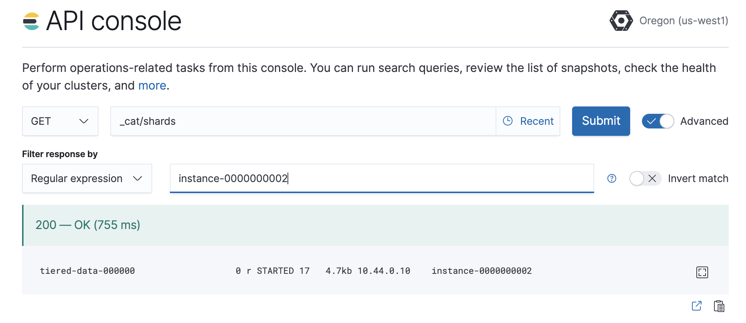Click the API console heading
The width and height of the screenshot is (746, 323).
coord(114,21)
